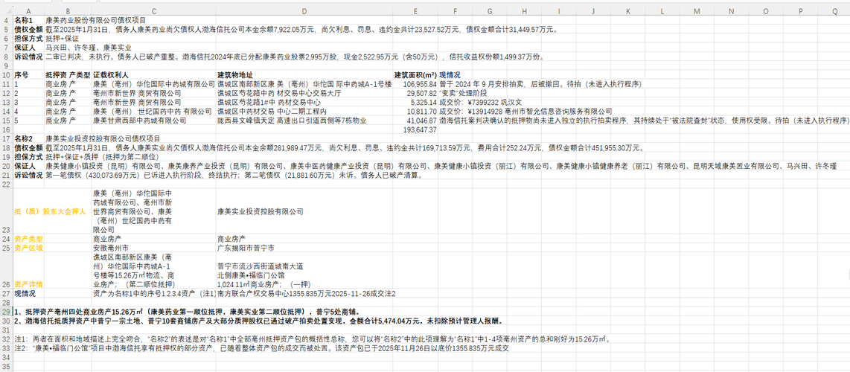Image resolution: width=850 pixels, height=372 pixels.
Task: Click cell starting 南方联合产权交易中心1355.835万元
Action: pos(306,293)
